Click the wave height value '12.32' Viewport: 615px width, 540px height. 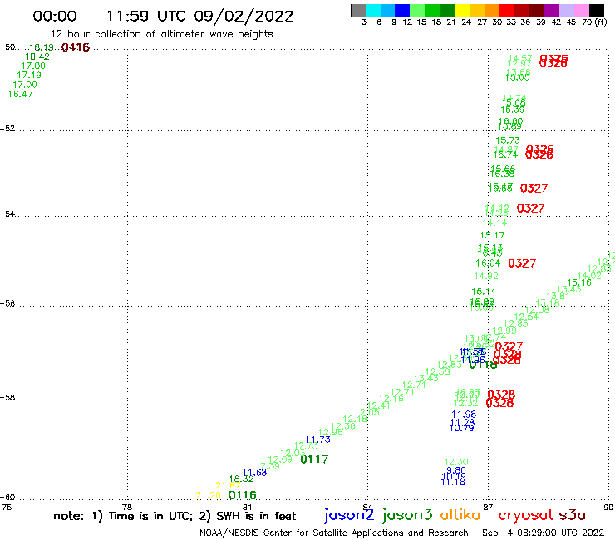click(x=466, y=404)
